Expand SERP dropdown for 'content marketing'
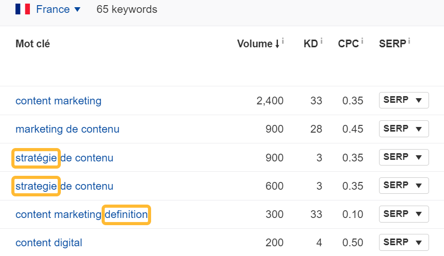Screen dimensions: 444x256 click(404, 100)
